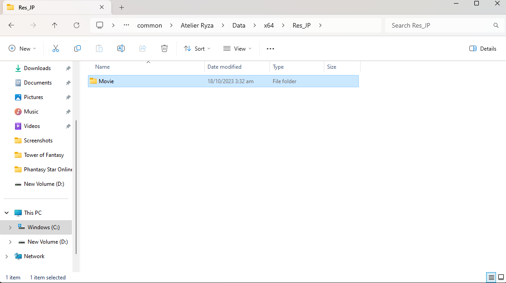Viewport: 506px width, 283px height.
Task: Click the Refresh button
Action: pos(77,25)
